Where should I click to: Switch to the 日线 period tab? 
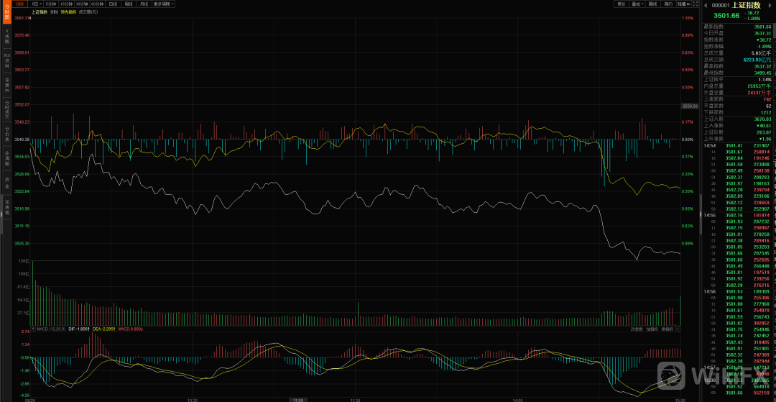click(113, 4)
